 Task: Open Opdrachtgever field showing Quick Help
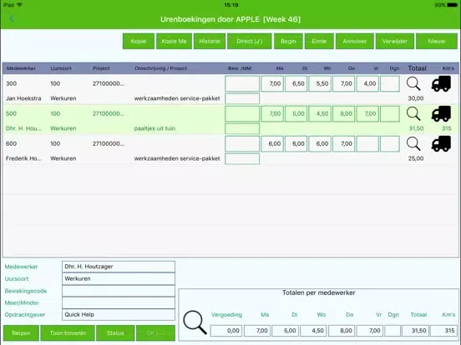[119, 314]
